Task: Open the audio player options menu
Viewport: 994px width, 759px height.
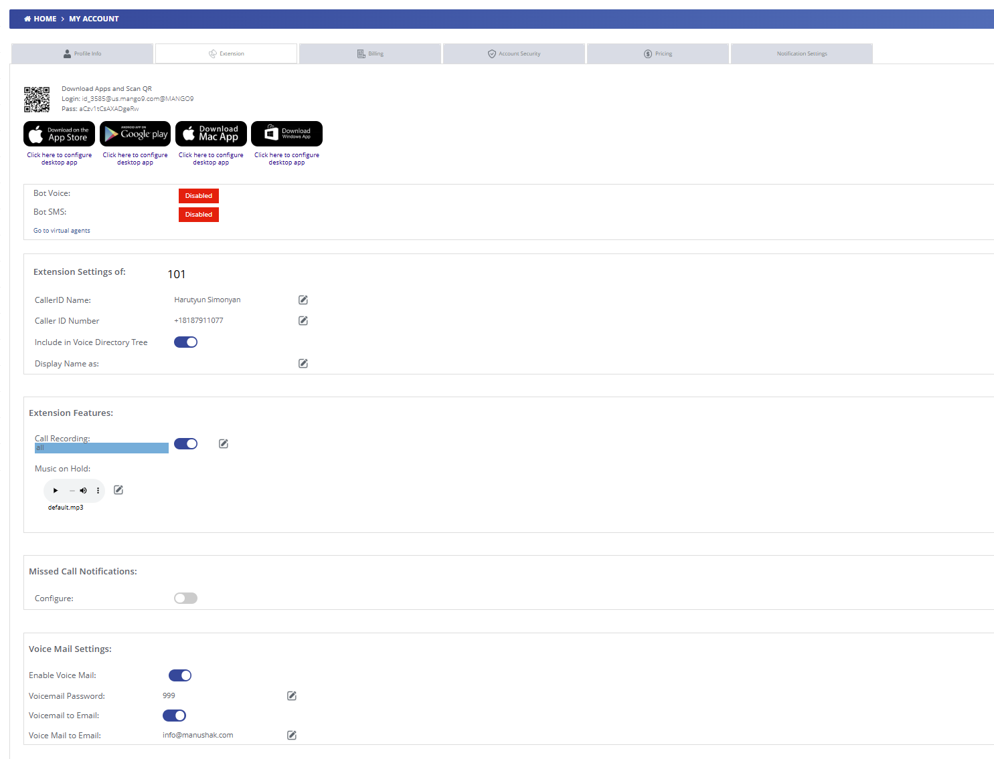Action: 98,490
